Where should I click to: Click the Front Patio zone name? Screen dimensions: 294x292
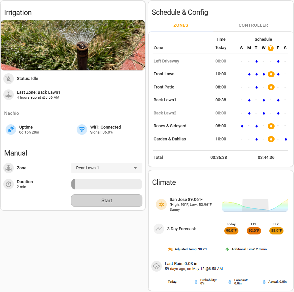tap(164, 87)
